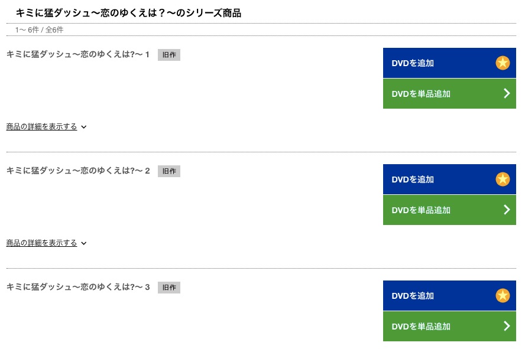Click the star icon for volume 1

pos(503,63)
